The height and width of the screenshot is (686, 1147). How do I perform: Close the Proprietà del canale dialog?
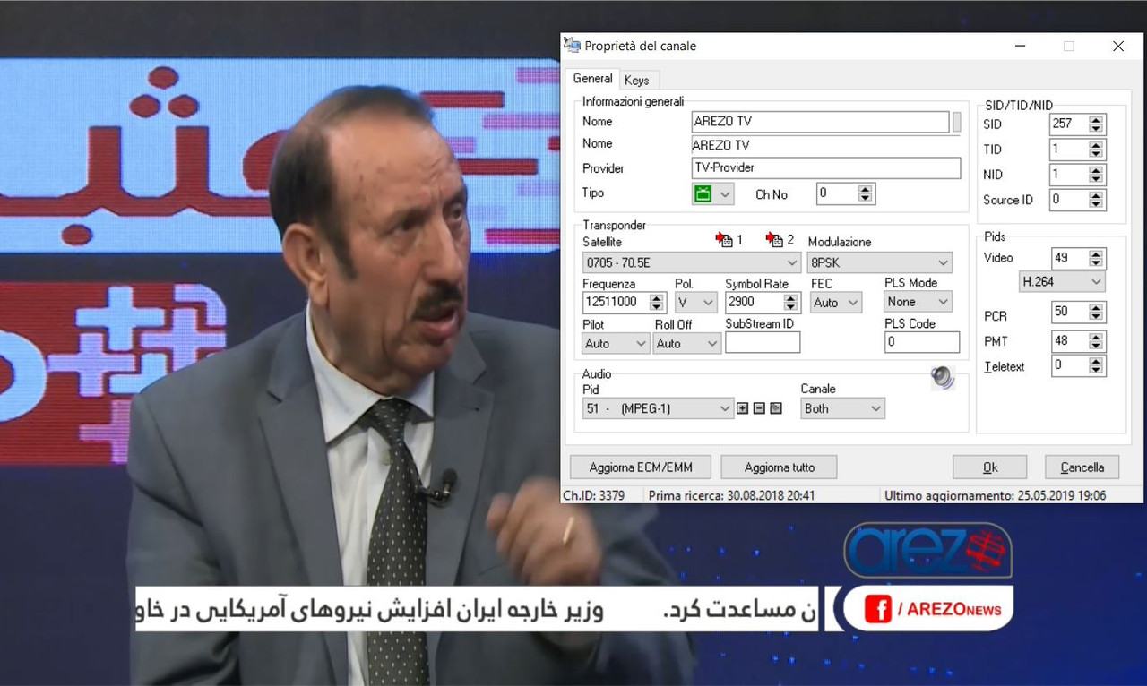point(1117,47)
